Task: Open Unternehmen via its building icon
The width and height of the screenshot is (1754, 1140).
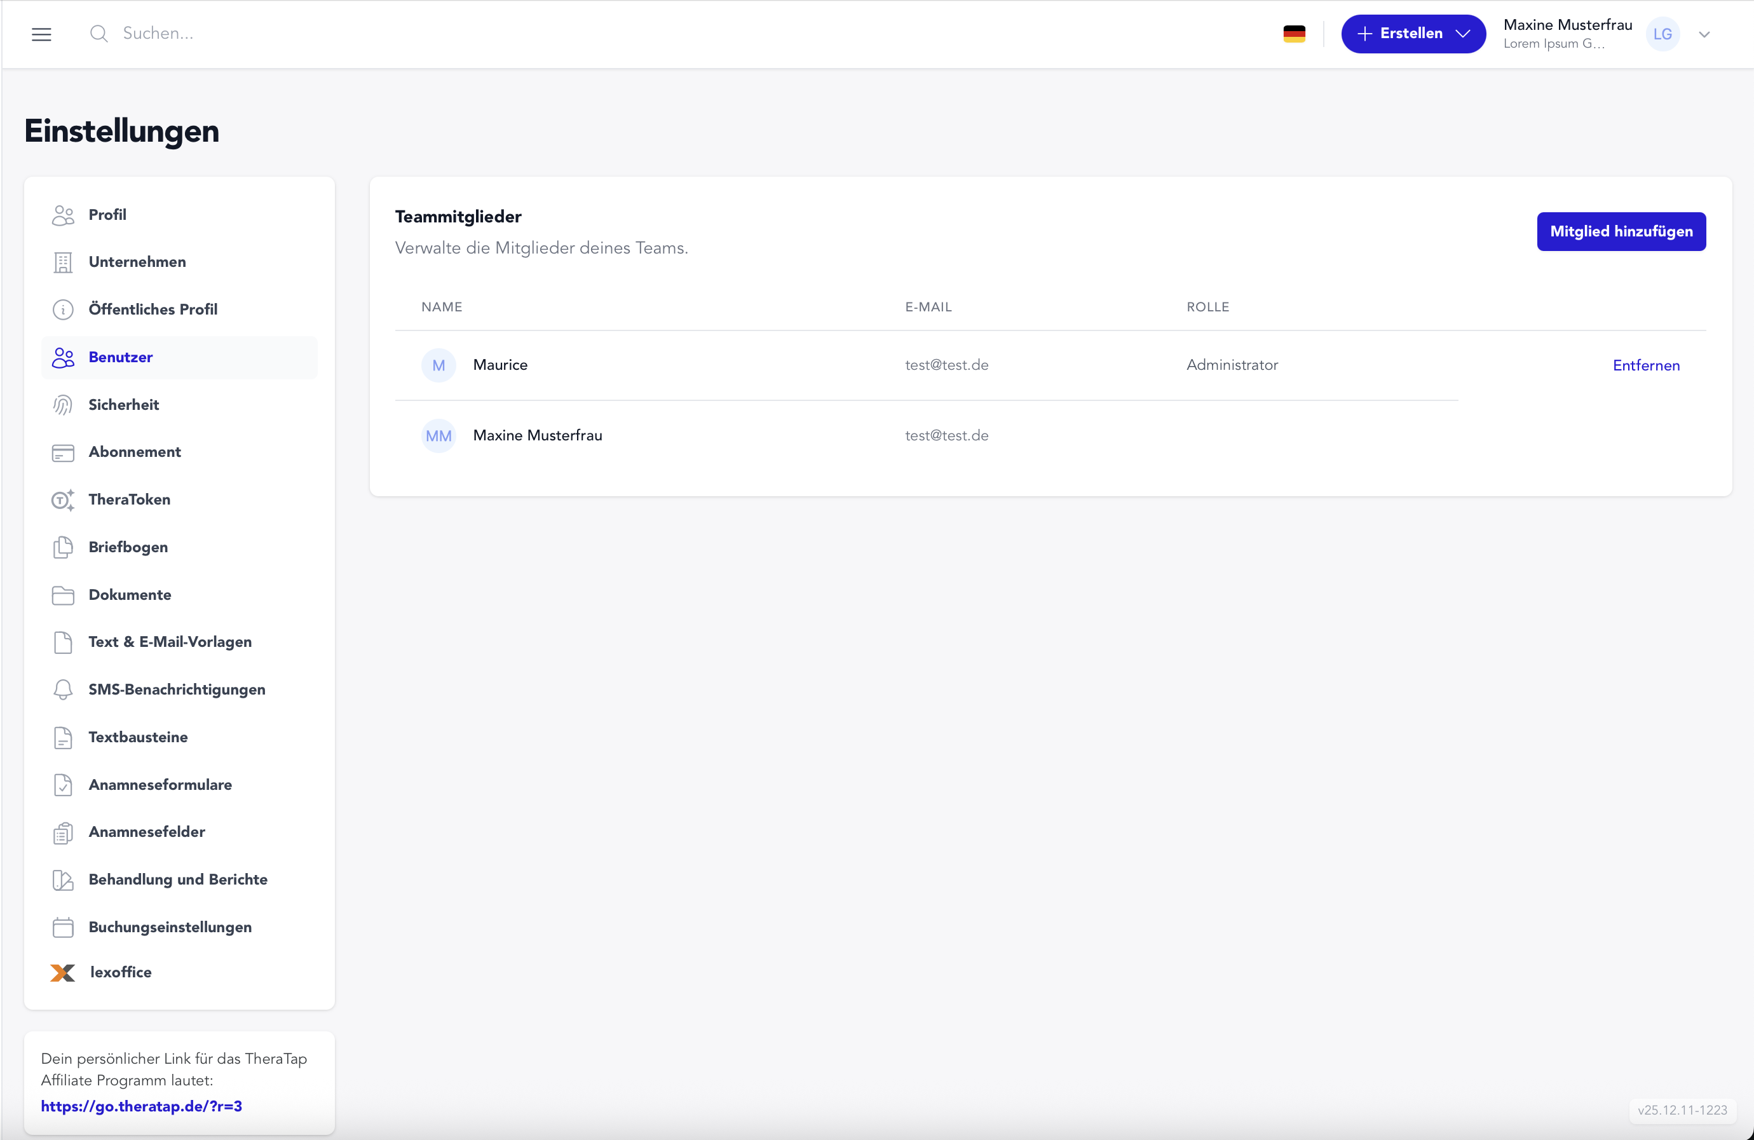Action: [64, 262]
